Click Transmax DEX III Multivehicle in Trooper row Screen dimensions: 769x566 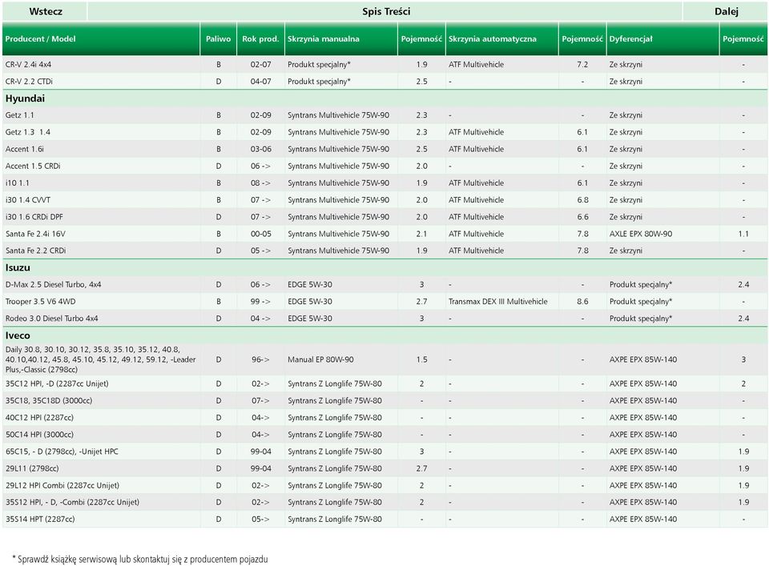pyautogui.click(x=497, y=301)
